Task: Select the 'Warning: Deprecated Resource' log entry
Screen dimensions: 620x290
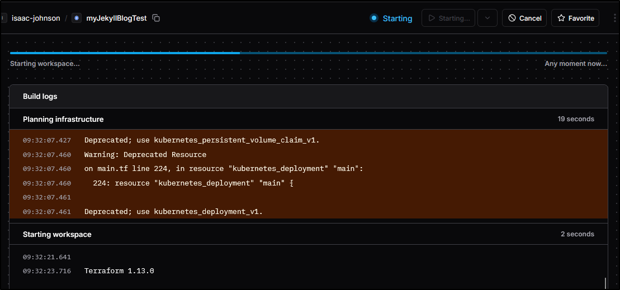Action: pyautogui.click(x=145, y=154)
